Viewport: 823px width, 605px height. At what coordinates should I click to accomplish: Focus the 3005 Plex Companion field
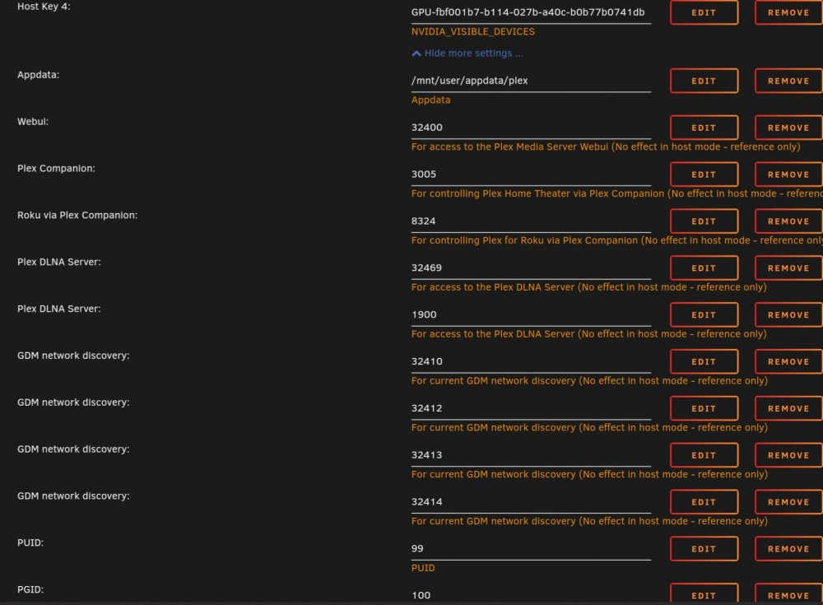click(531, 175)
